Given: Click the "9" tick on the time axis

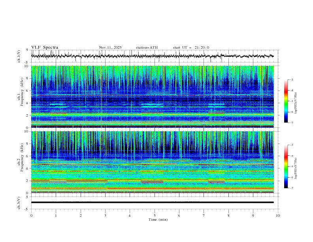Looking at the screenshot, I should tap(253, 216).
